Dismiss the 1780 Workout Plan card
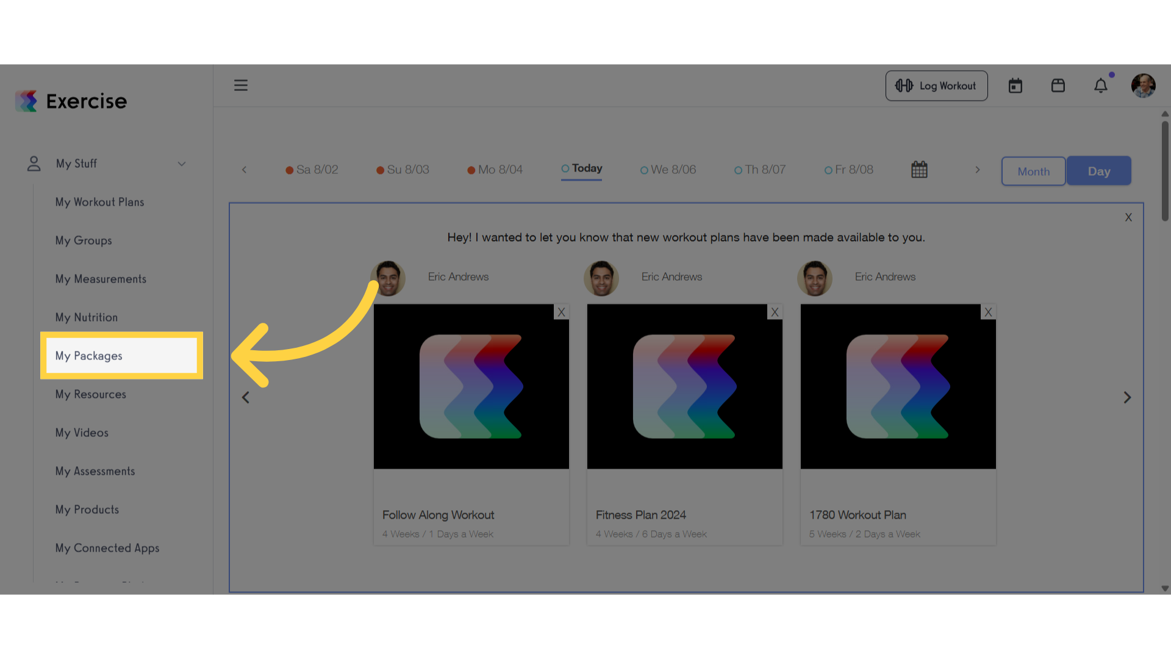 pyautogui.click(x=988, y=312)
